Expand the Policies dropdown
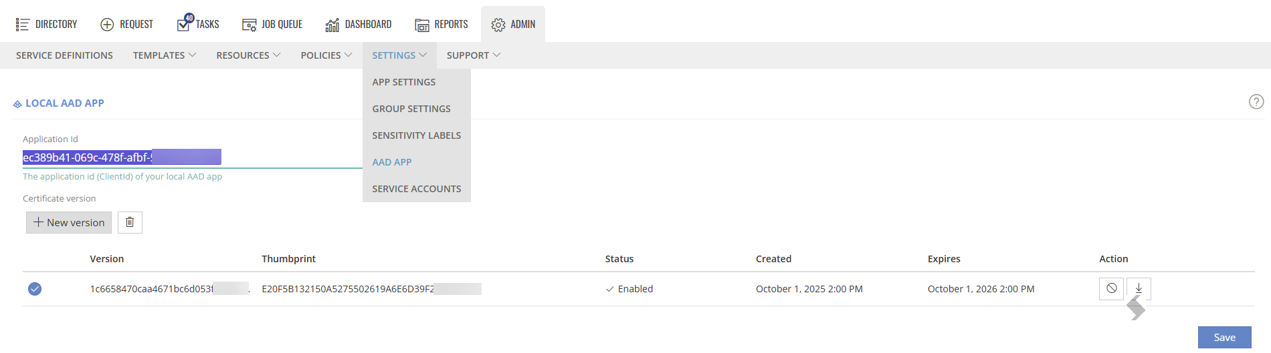1271x353 pixels. [326, 55]
